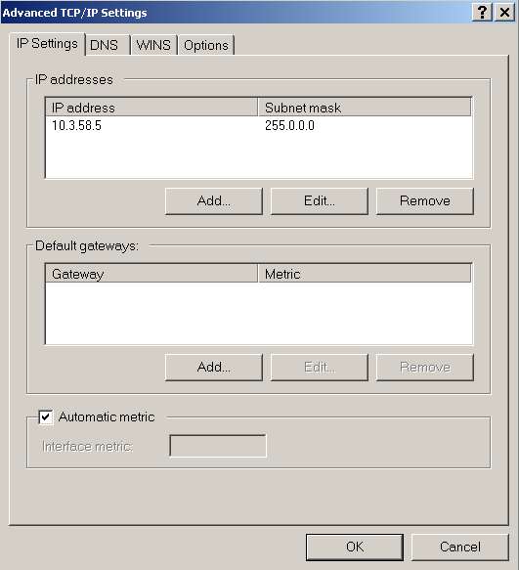Click Edit under IP addresses

pyautogui.click(x=320, y=201)
